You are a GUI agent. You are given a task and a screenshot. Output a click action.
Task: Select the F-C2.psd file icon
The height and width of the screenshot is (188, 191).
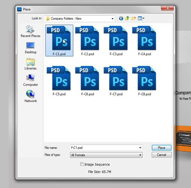87,38
